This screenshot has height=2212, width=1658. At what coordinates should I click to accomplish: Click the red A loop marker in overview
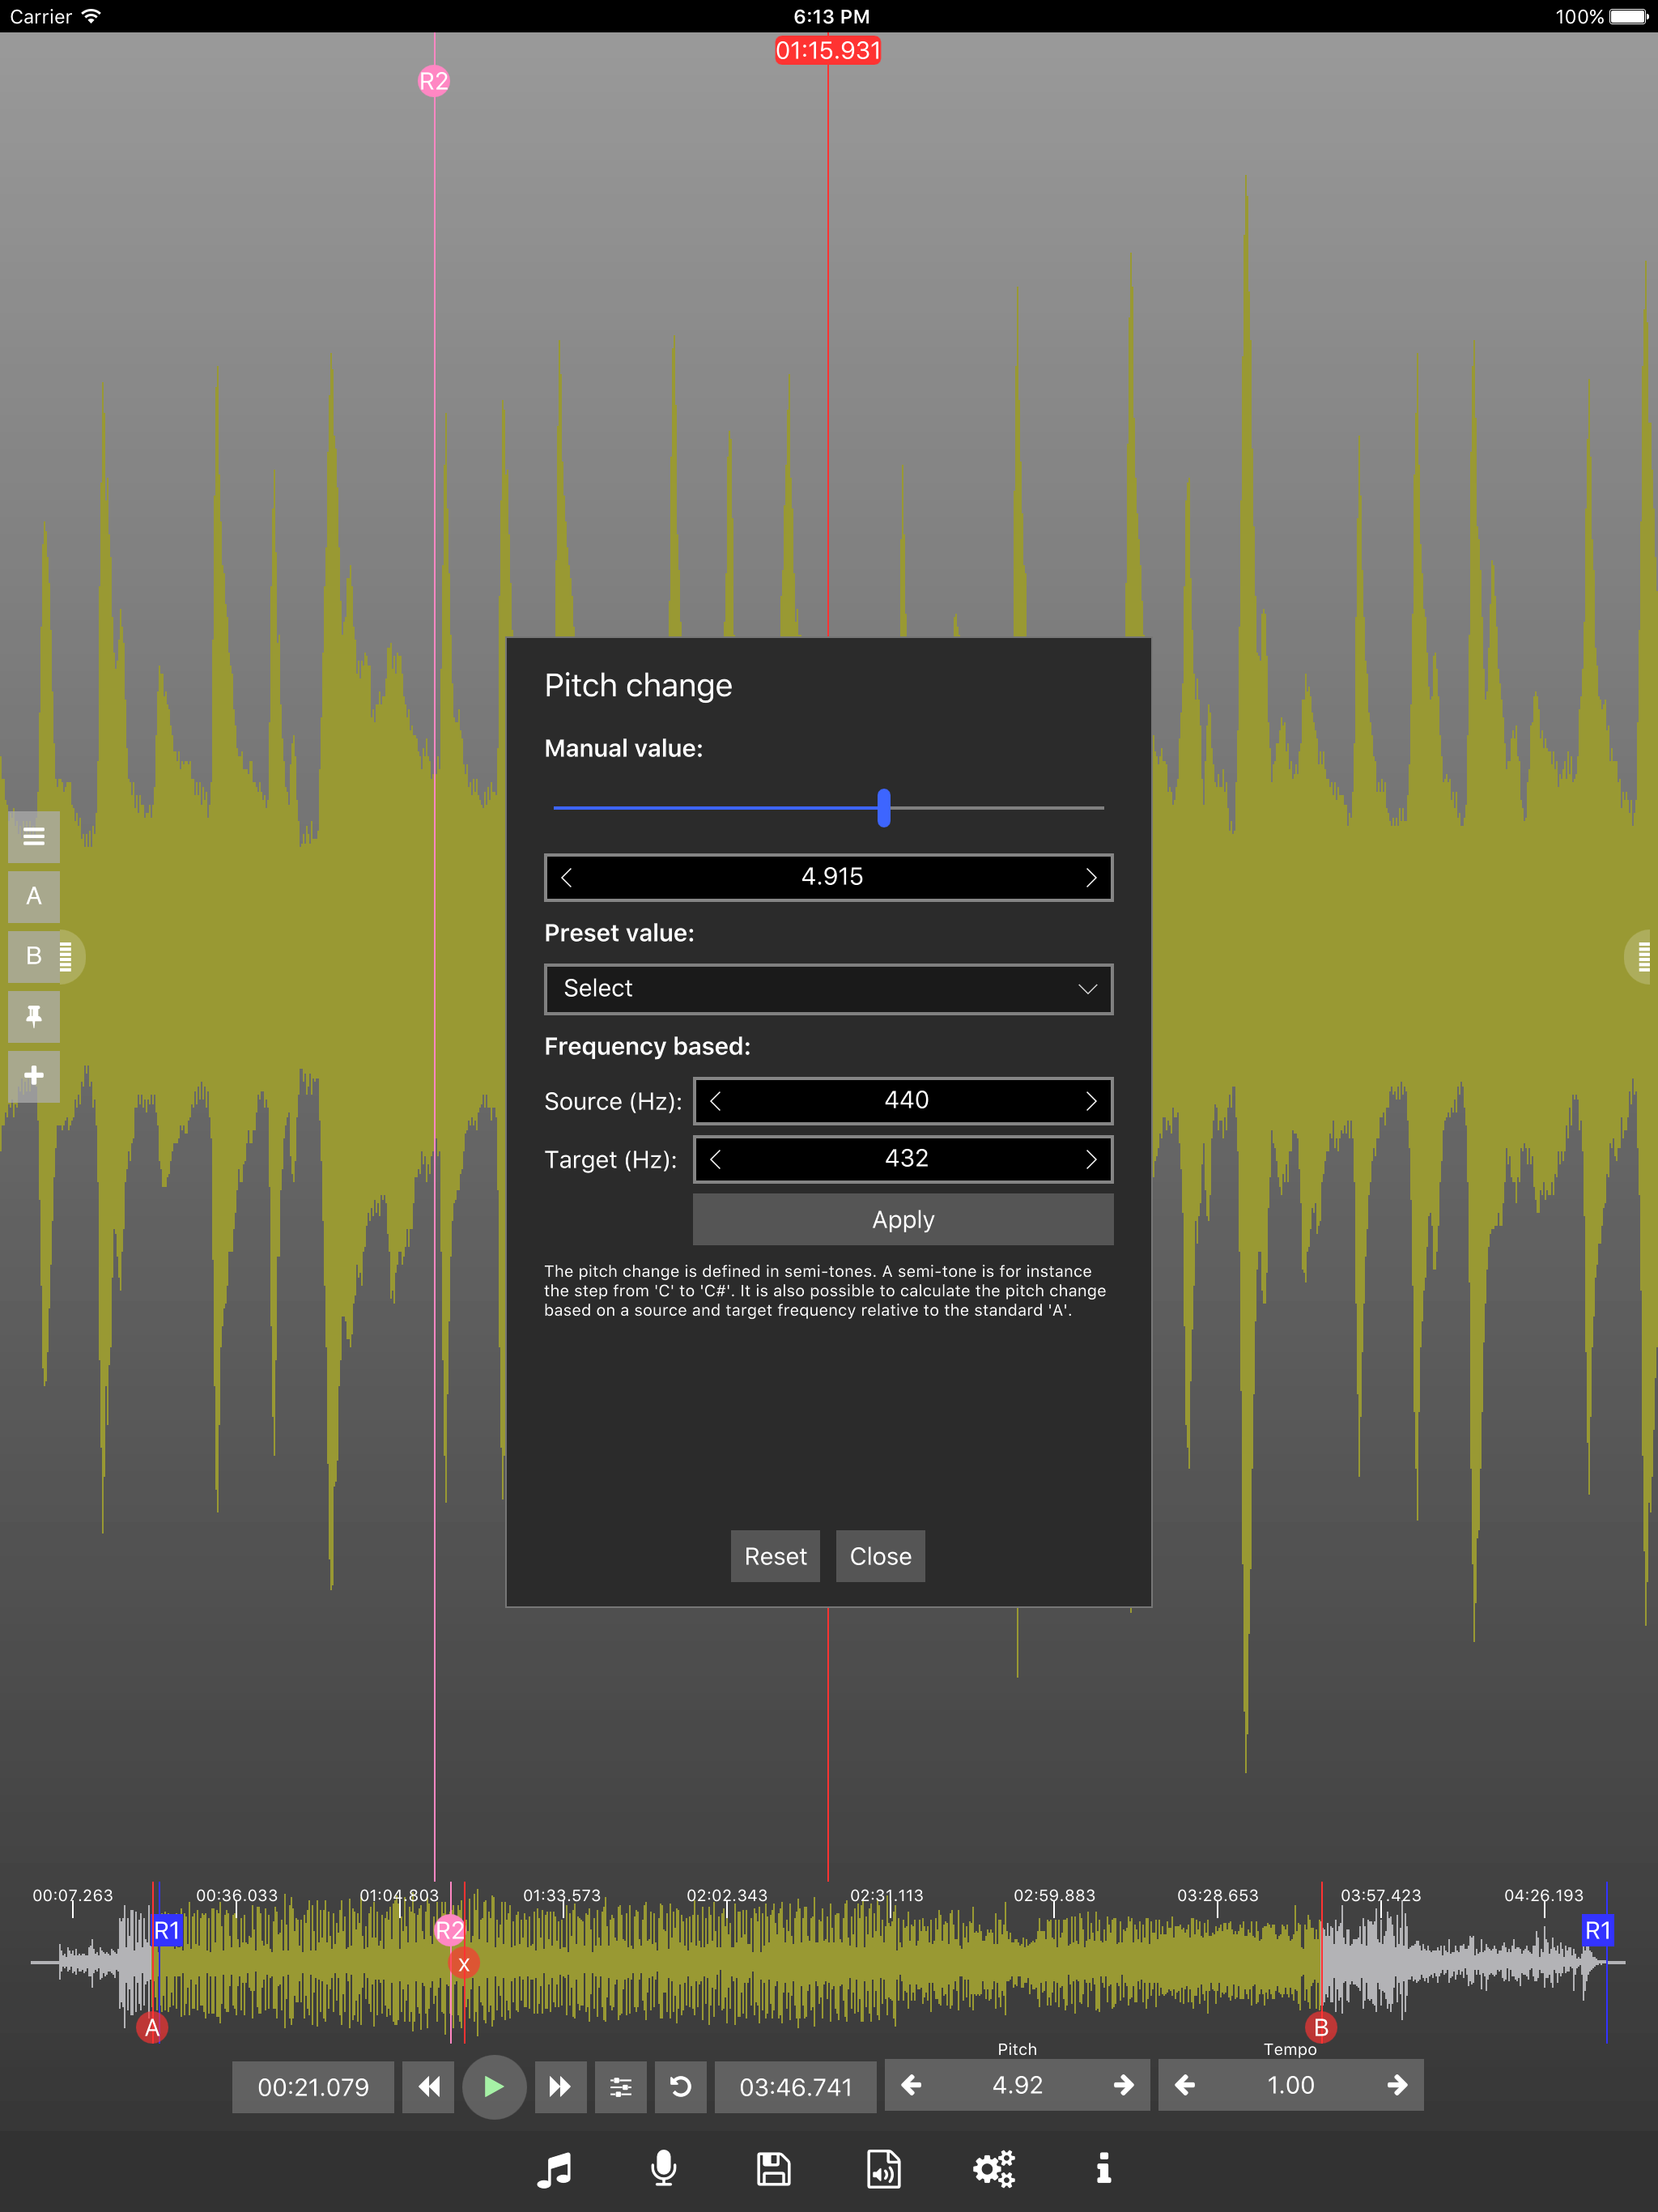(x=152, y=2027)
